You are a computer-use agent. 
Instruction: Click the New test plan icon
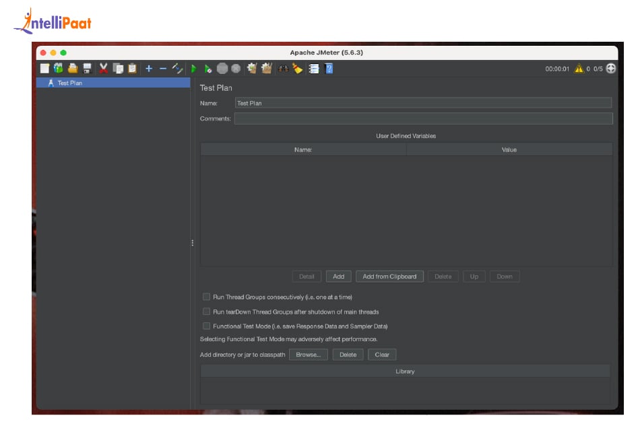[44, 69]
